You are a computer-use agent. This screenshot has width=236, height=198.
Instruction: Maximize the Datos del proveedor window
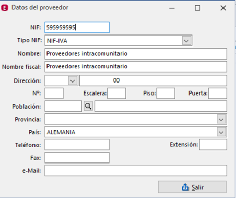(x=197, y=8)
